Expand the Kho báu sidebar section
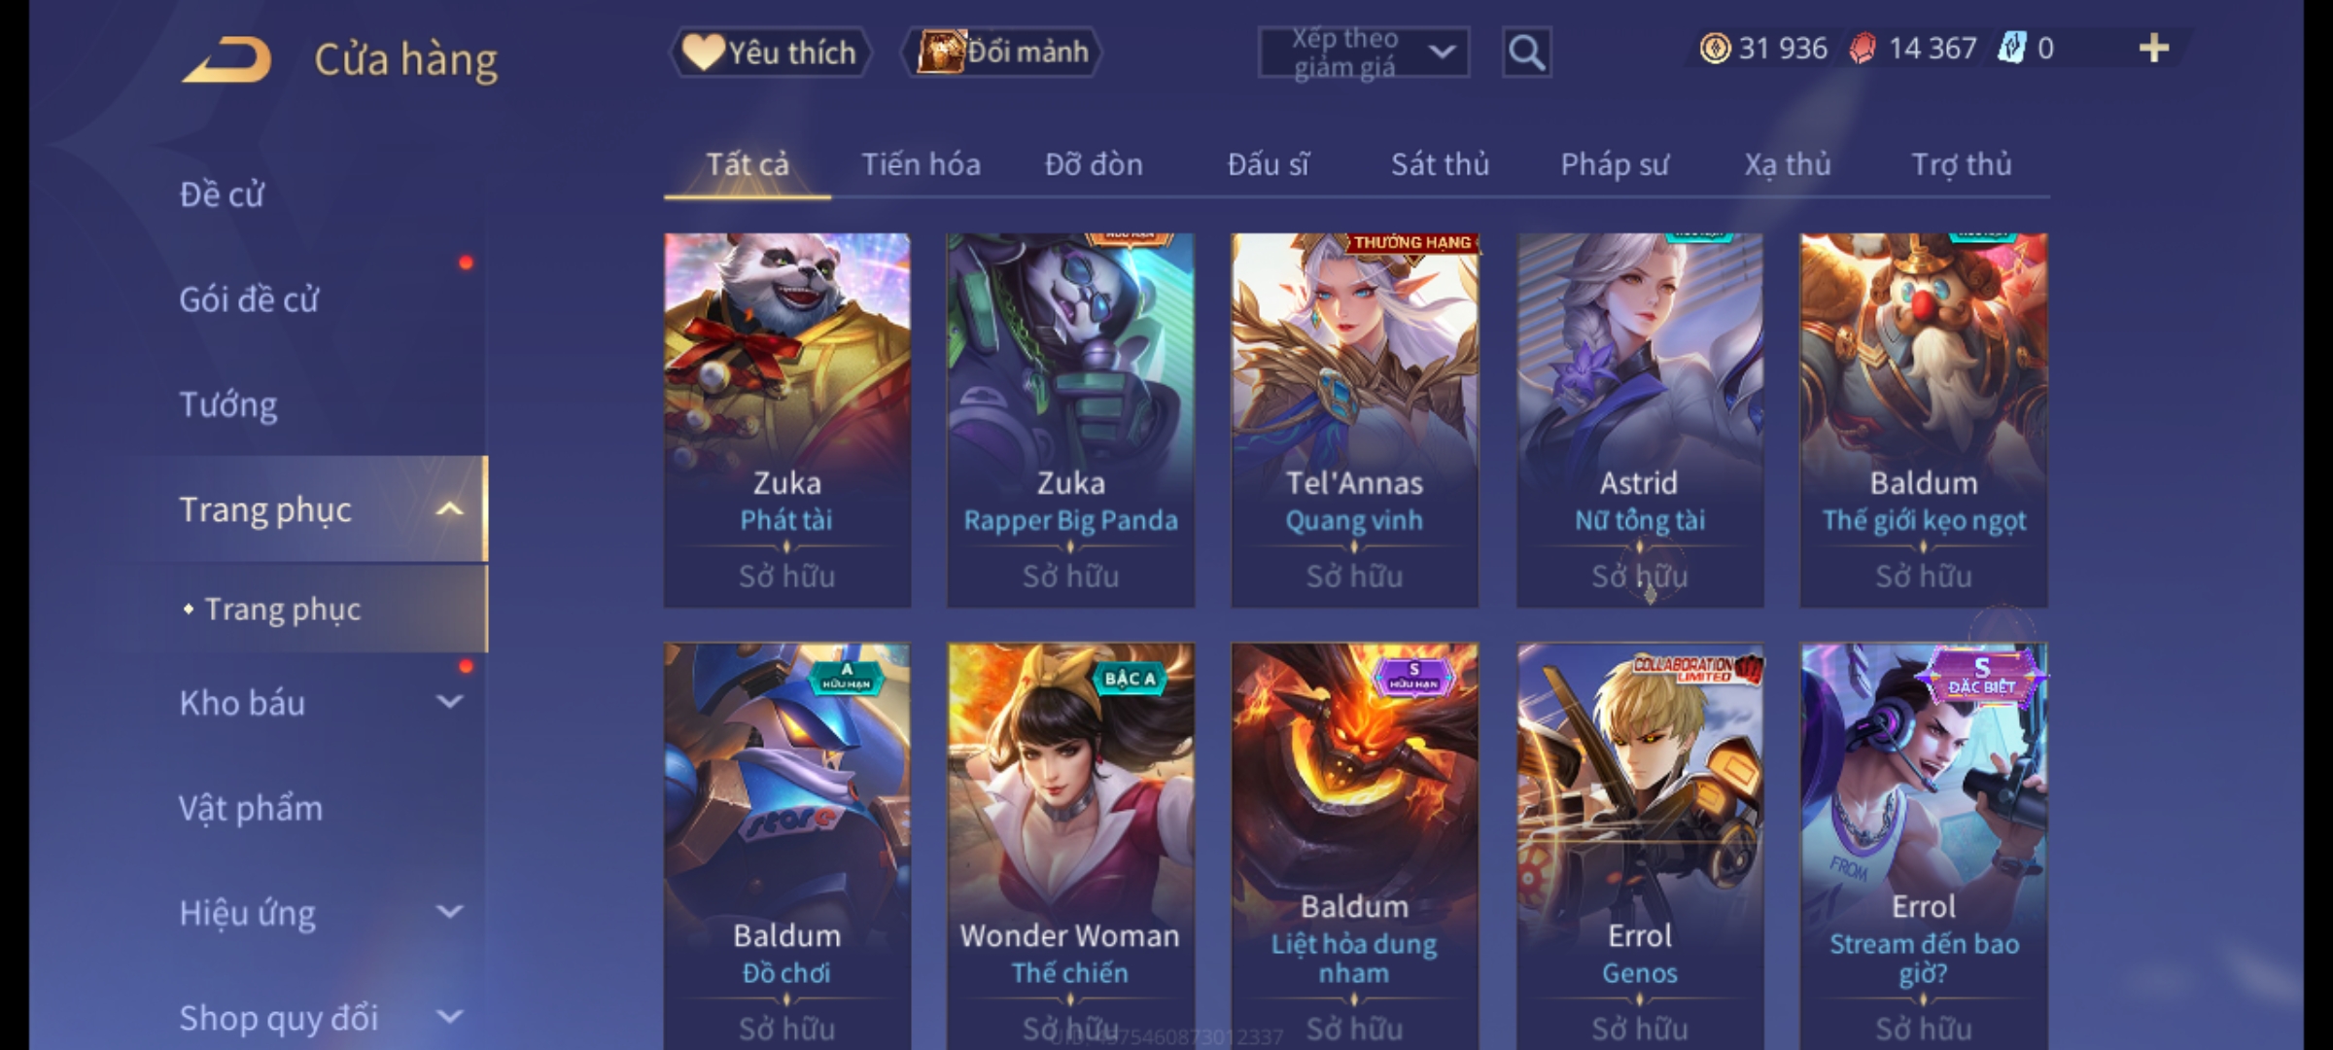 coord(449,702)
